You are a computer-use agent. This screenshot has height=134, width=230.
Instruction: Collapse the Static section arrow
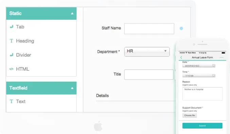pyautogui.click(x=72, y=14)
